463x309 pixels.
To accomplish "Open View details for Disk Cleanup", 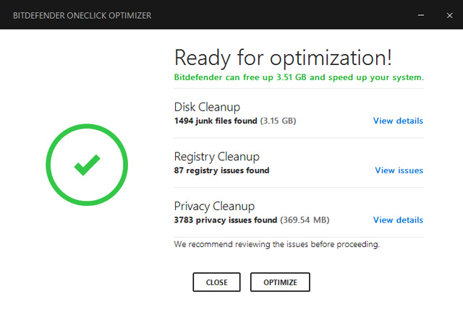I will tap(398, 121).
